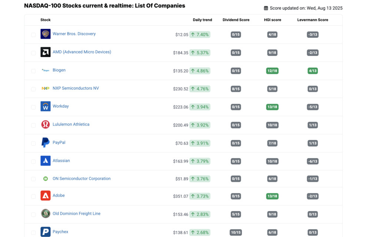Viewport: 366px width, 237px height.
Task: Click Warner Bros. Discovery 7.40% trend badge
Action: pos(200,34)
